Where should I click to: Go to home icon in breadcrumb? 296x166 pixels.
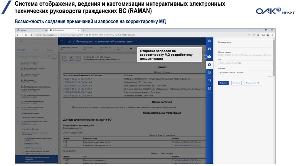coord(69,41)
